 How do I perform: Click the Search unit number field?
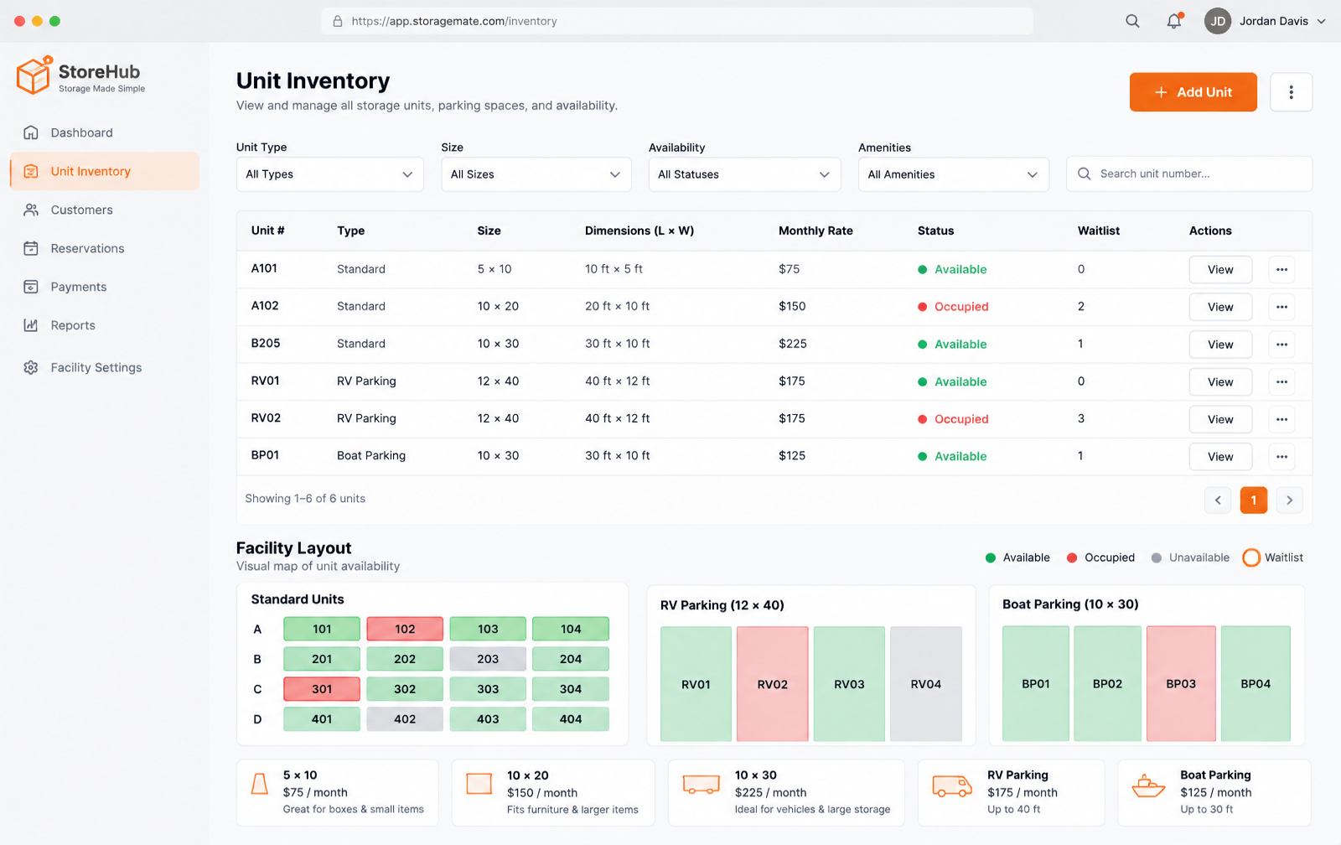[1189, 174]
